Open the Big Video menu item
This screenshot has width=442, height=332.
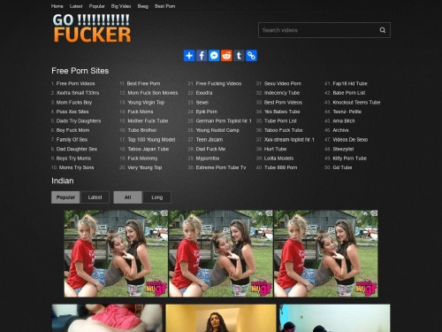click(121, 6)
